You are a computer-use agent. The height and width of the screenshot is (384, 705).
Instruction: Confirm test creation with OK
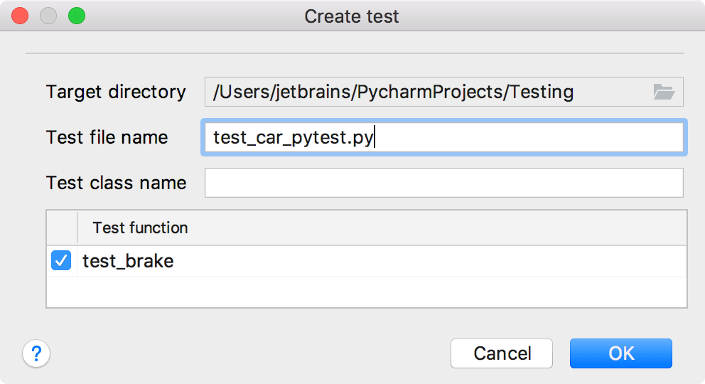[x=621, y=353]
